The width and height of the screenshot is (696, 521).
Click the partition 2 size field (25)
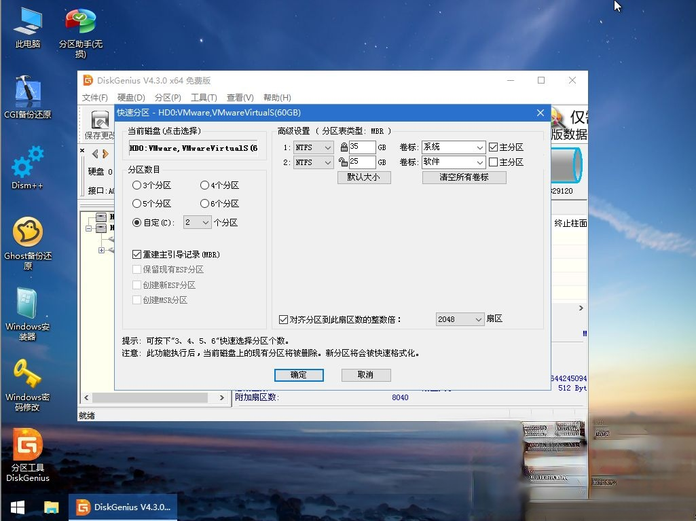pyautogui.click(x=362, y=162)
